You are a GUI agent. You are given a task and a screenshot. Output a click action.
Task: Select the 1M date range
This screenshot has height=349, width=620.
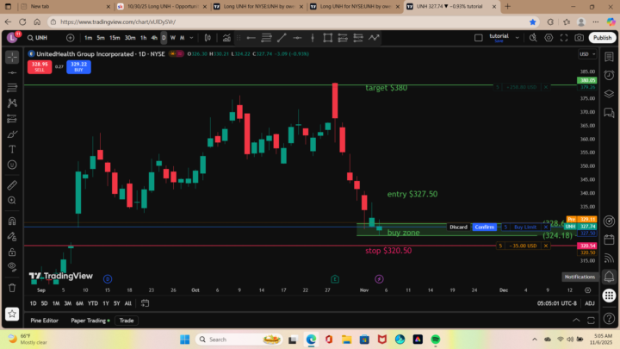tap(56, 303)
